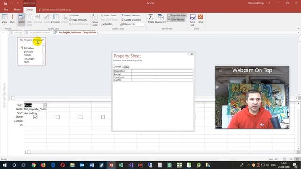Close the Property Sheet window
Screen dimensions: 301x169
(192, 54)
